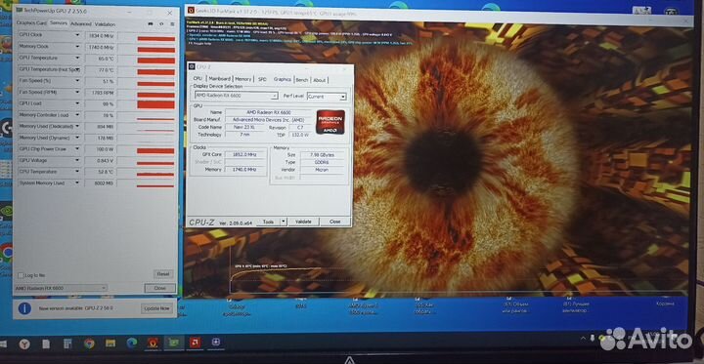Open the Fan Speed (%) sensor dropdown
Viewport: 704px width, 364px height.
point(77,81)
